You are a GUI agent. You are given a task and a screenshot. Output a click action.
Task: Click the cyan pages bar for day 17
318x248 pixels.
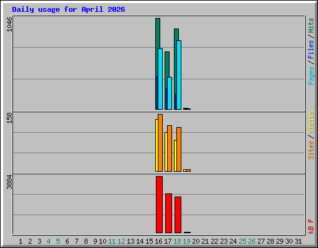point(170,93)
